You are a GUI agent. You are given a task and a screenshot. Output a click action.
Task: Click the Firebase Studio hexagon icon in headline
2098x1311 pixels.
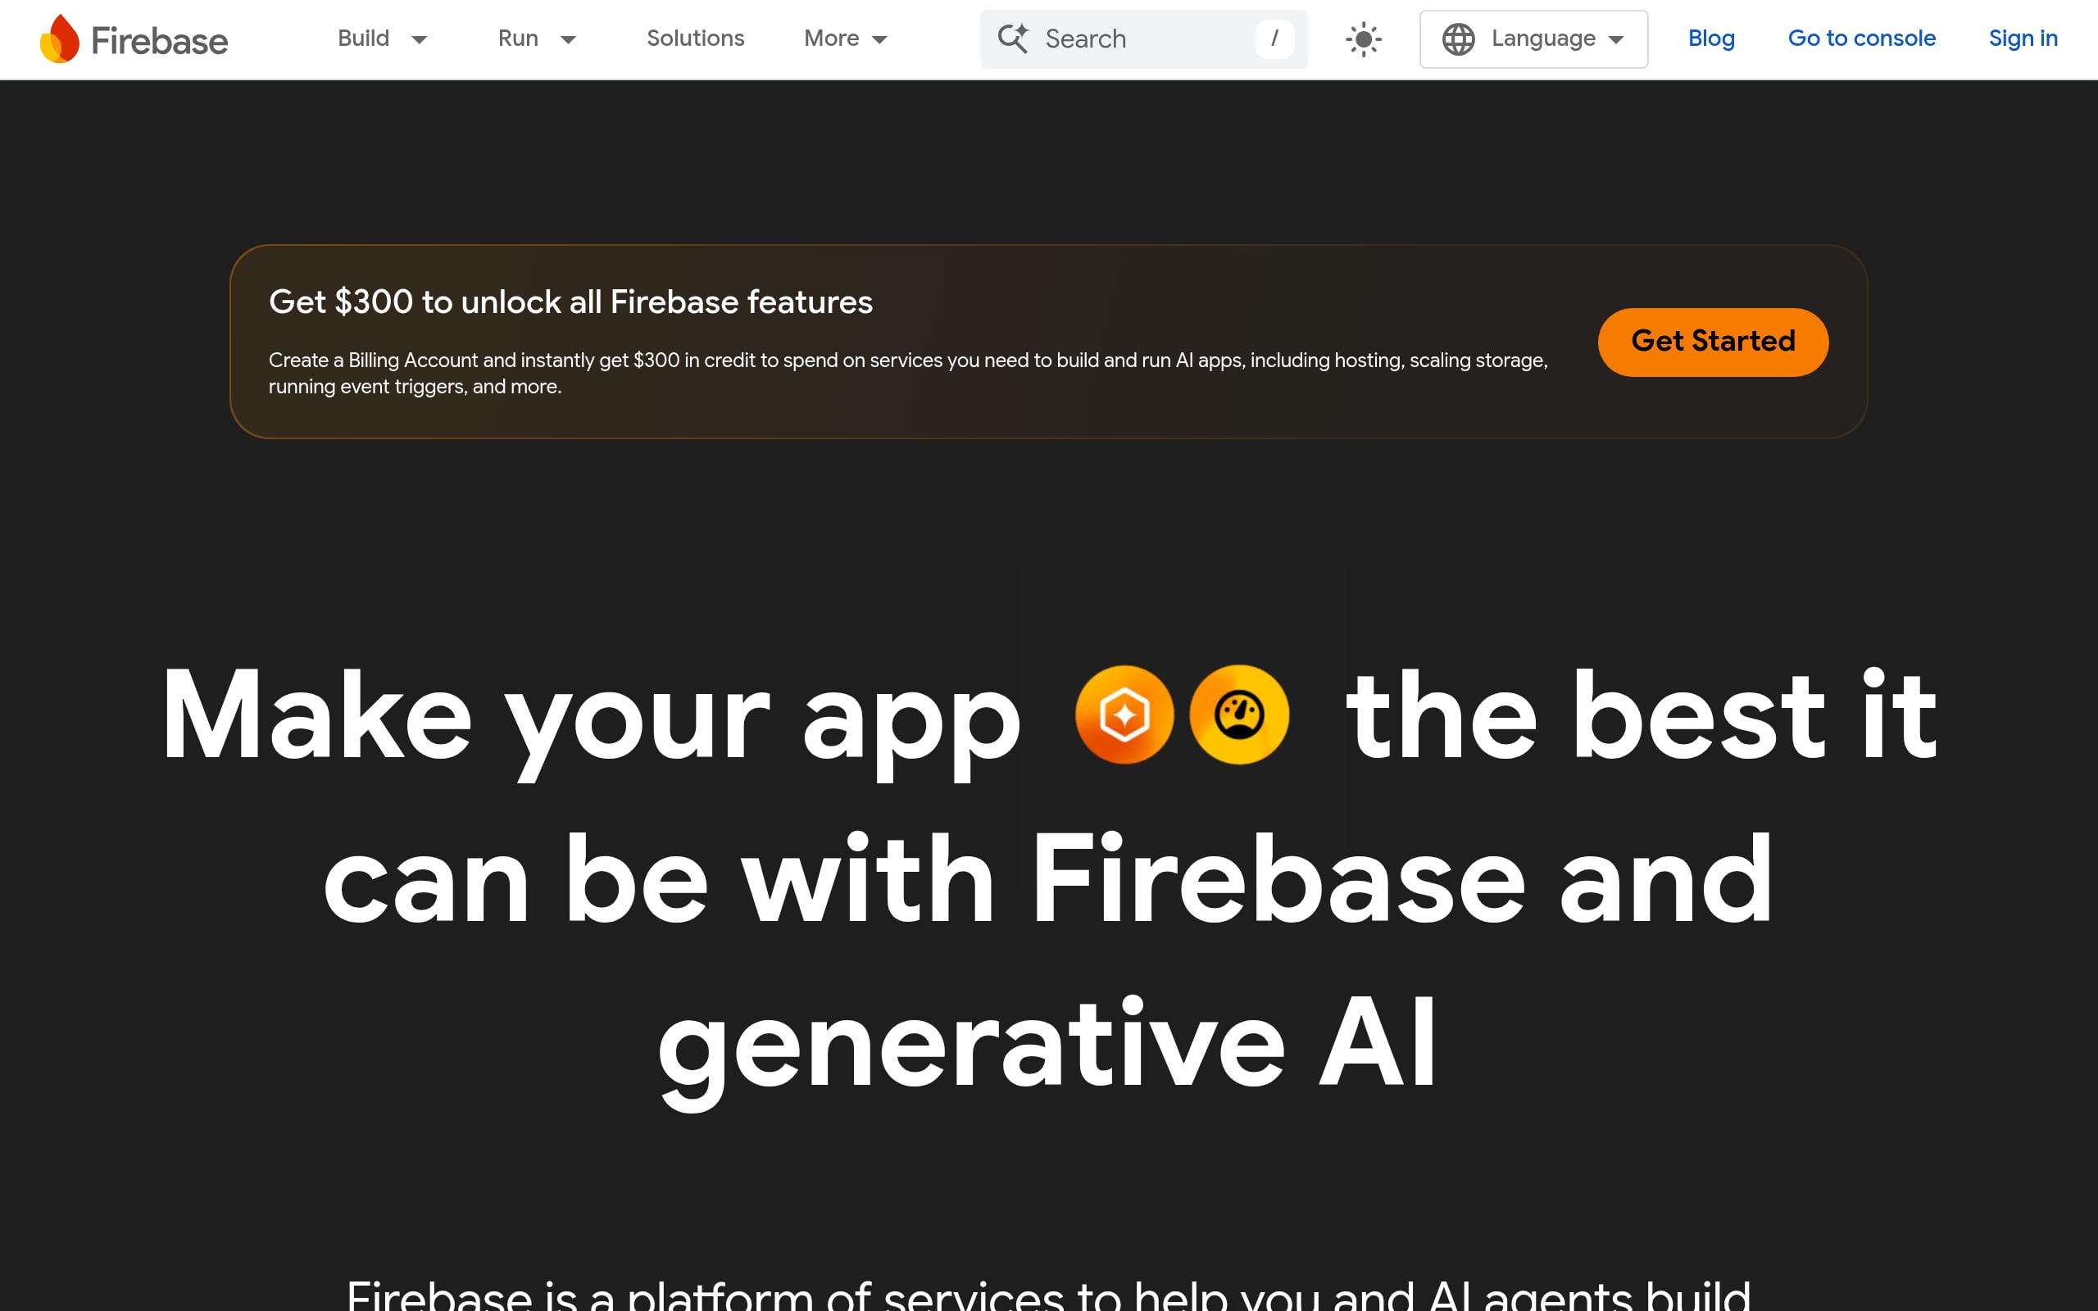(x=1124, y=714)
